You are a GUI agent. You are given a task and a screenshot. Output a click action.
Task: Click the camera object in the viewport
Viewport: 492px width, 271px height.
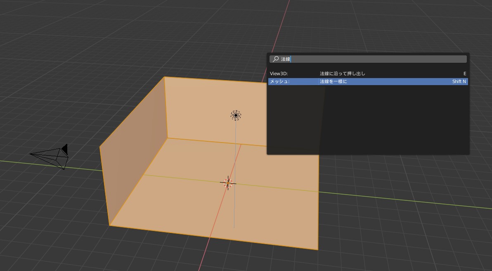point(49,157)
